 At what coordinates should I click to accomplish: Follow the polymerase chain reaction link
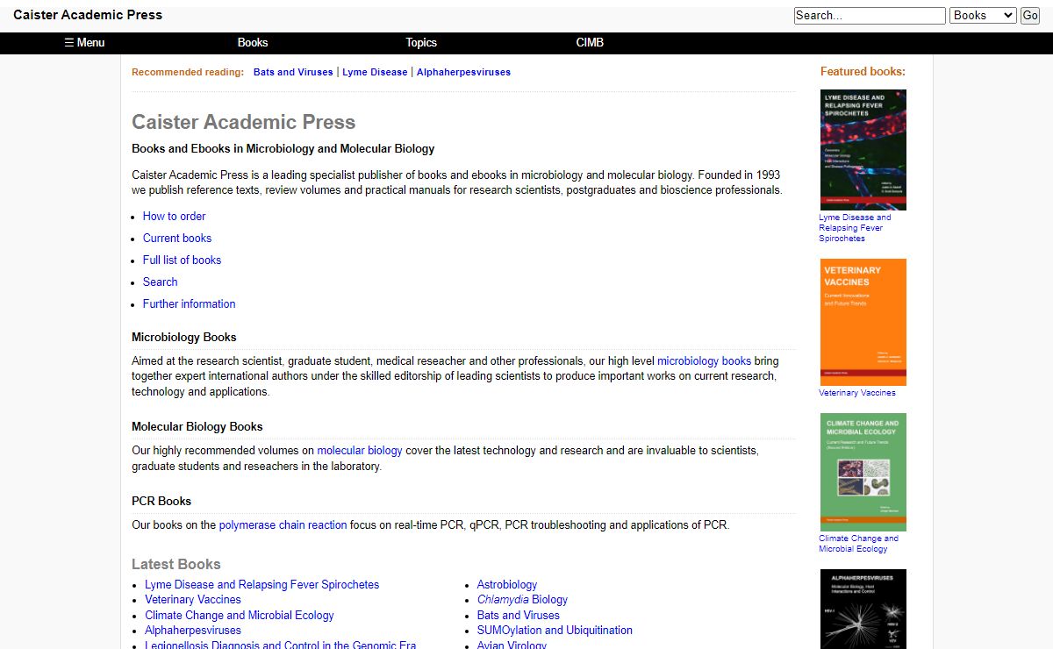(x=283, y=524)
